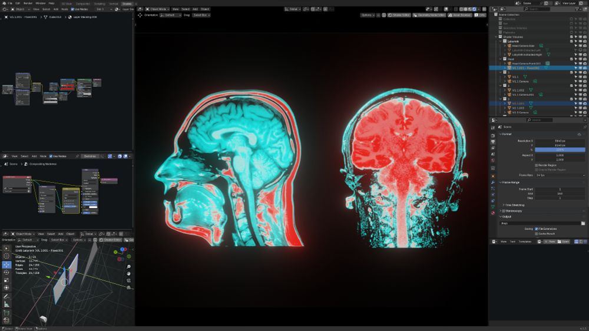Select the Scale tool in small 3D viewport
The height and width of the screenshot is (331, 589).
(6, 280)
